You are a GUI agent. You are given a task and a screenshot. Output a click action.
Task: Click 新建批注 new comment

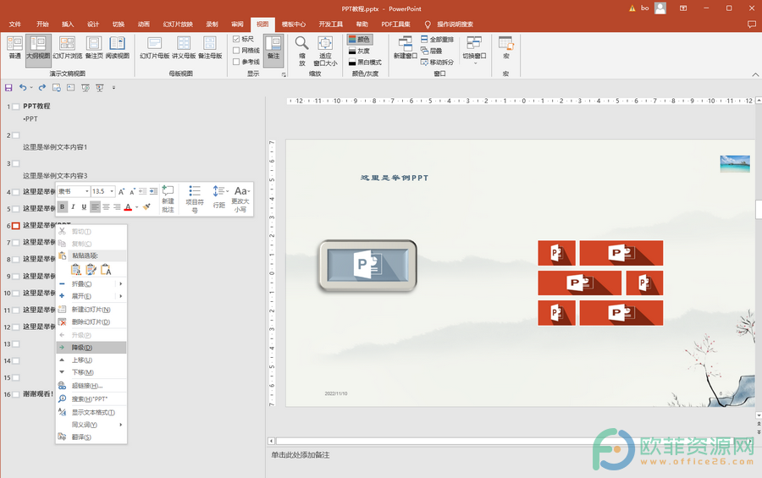point(168,199)
